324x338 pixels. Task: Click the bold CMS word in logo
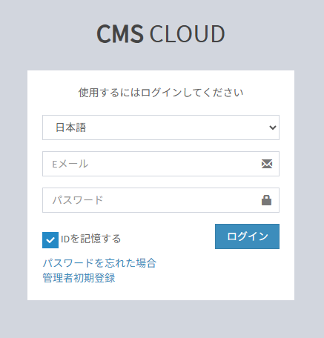(x=120, y=33)
